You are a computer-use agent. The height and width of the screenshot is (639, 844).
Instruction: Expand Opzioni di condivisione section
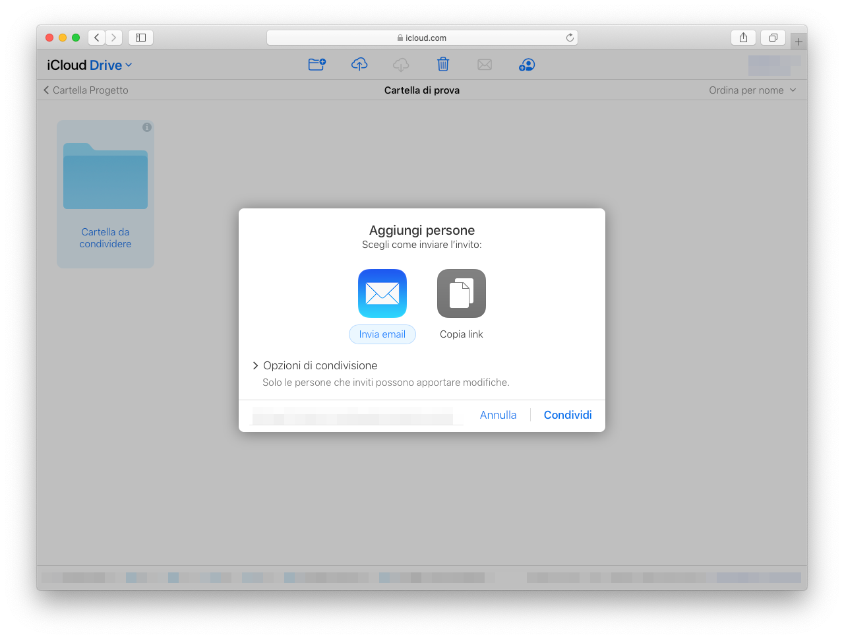point(315,365)
